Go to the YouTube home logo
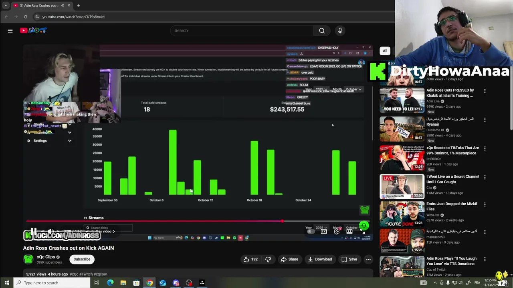This screenshot has height=288, width=513. point(33,30)
